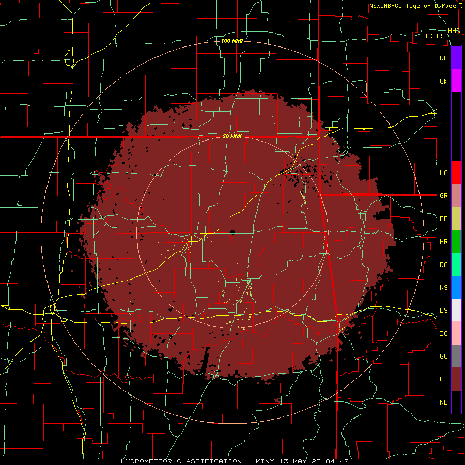Click the white DS legend swatch
Image resolution: width=465 pixels, height=465 pixels.
click(456, 310)
